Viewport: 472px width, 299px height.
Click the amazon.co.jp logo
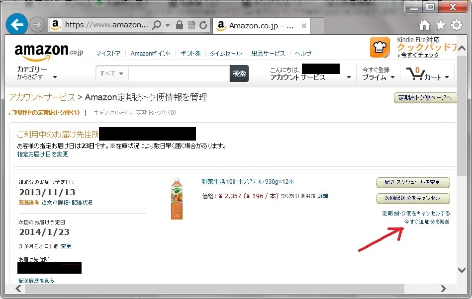(49, 52)
